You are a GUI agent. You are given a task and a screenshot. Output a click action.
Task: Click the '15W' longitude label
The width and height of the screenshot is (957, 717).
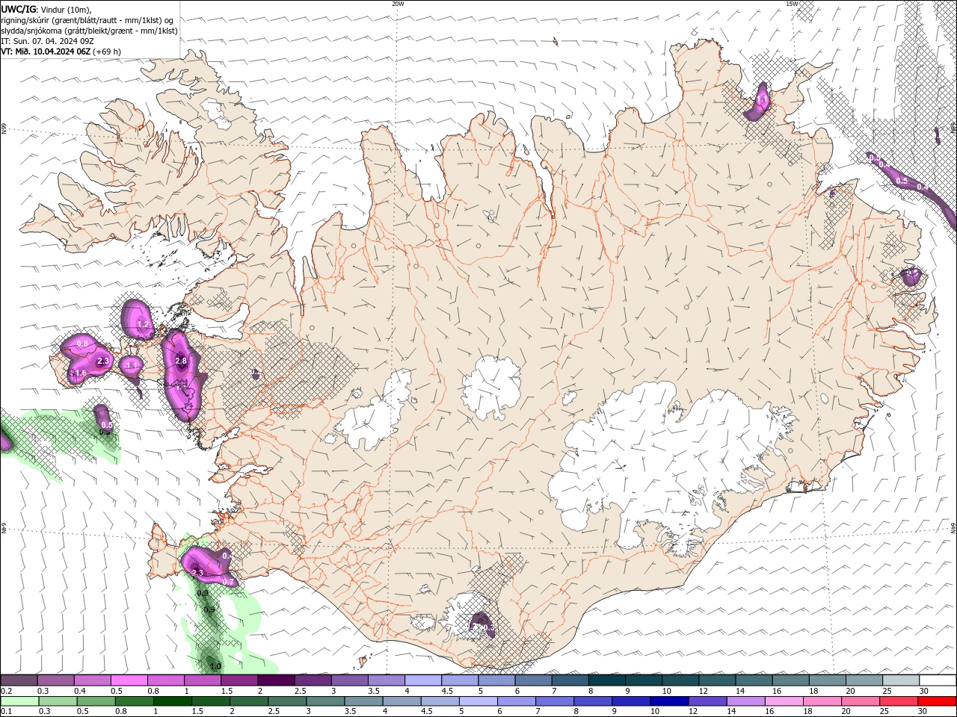[x=792, y=4]
